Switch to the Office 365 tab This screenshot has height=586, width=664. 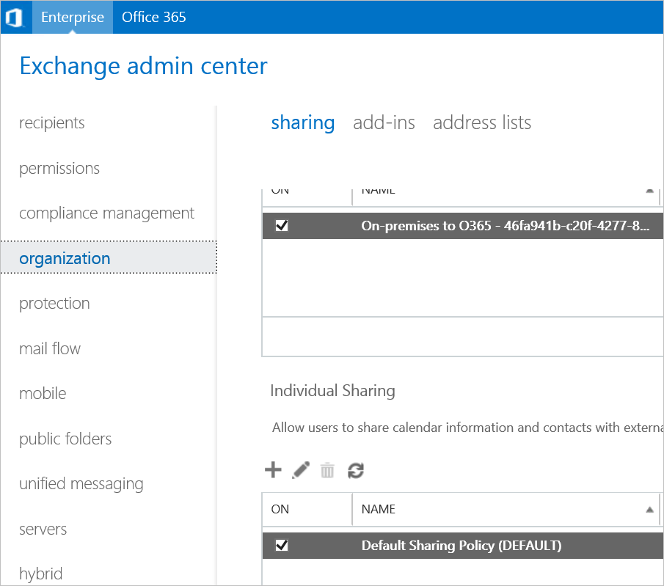point(154,17)
